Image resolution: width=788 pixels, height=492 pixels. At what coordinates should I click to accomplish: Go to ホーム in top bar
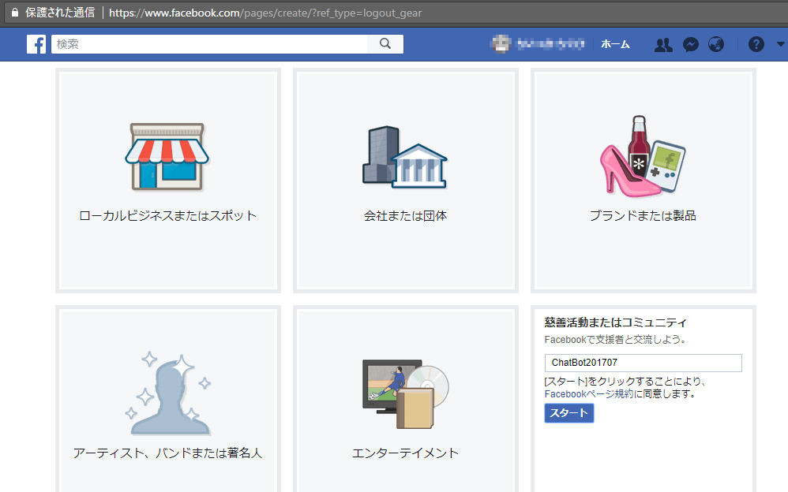click(x=615, y=44)
